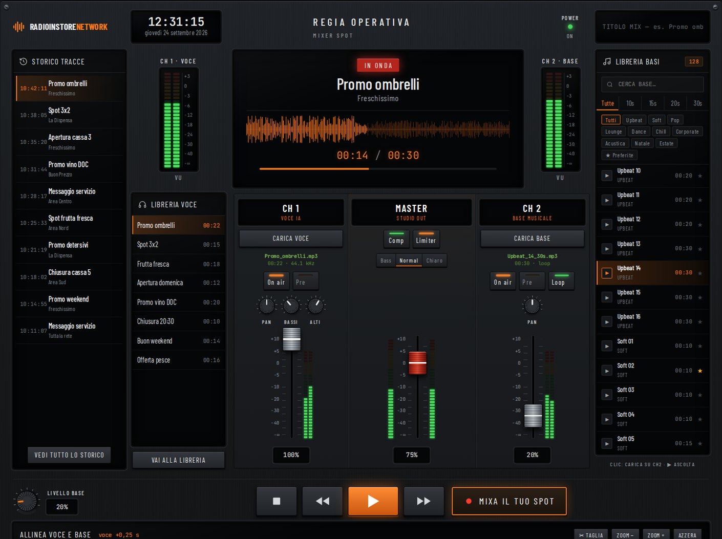
Task: Click the orange play button
Action: tap(373, 501)
